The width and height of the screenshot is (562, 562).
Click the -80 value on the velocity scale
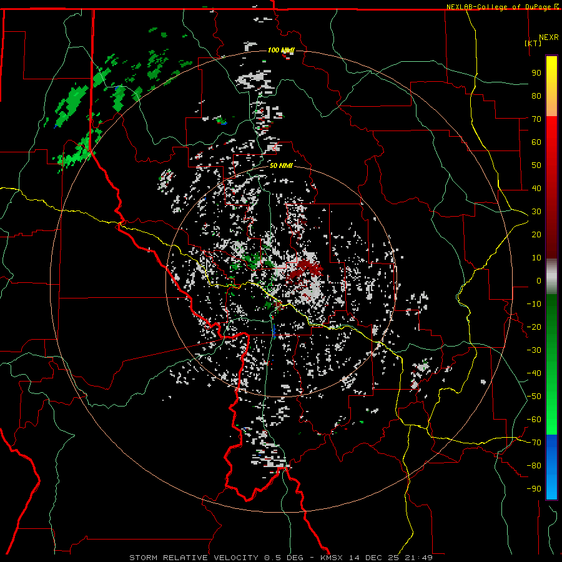(534, 466)
